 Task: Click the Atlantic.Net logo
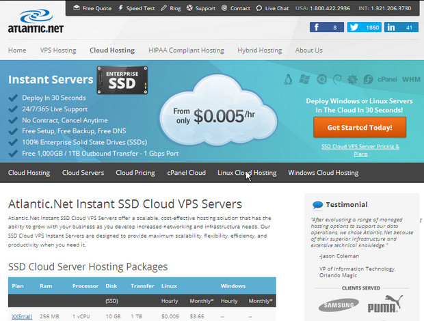tap(36, 21)
